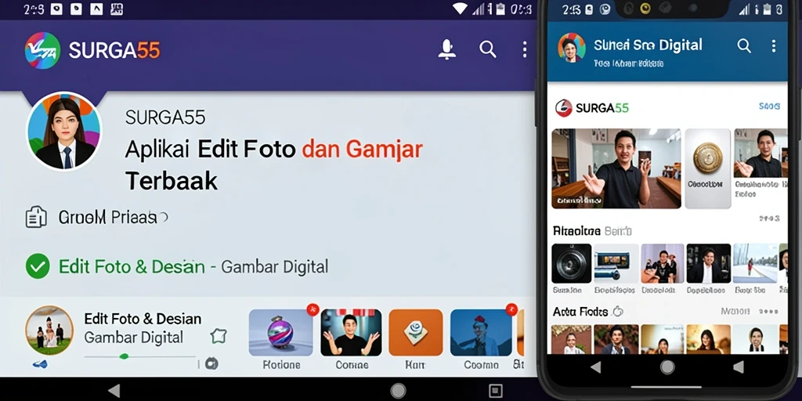
Task: Open the gold coin card thumbnail in the phone
Action: [x=708, y=168]
